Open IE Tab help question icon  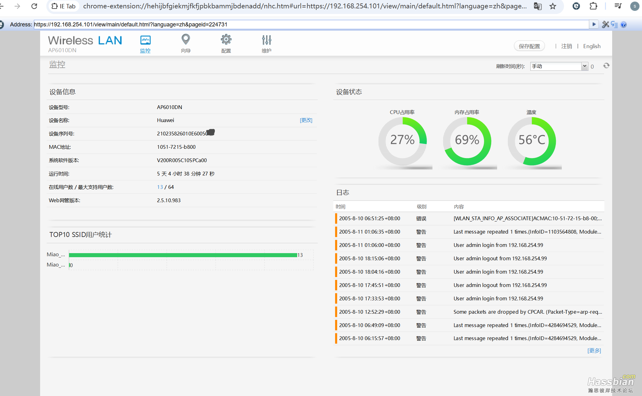coord(623,25)
